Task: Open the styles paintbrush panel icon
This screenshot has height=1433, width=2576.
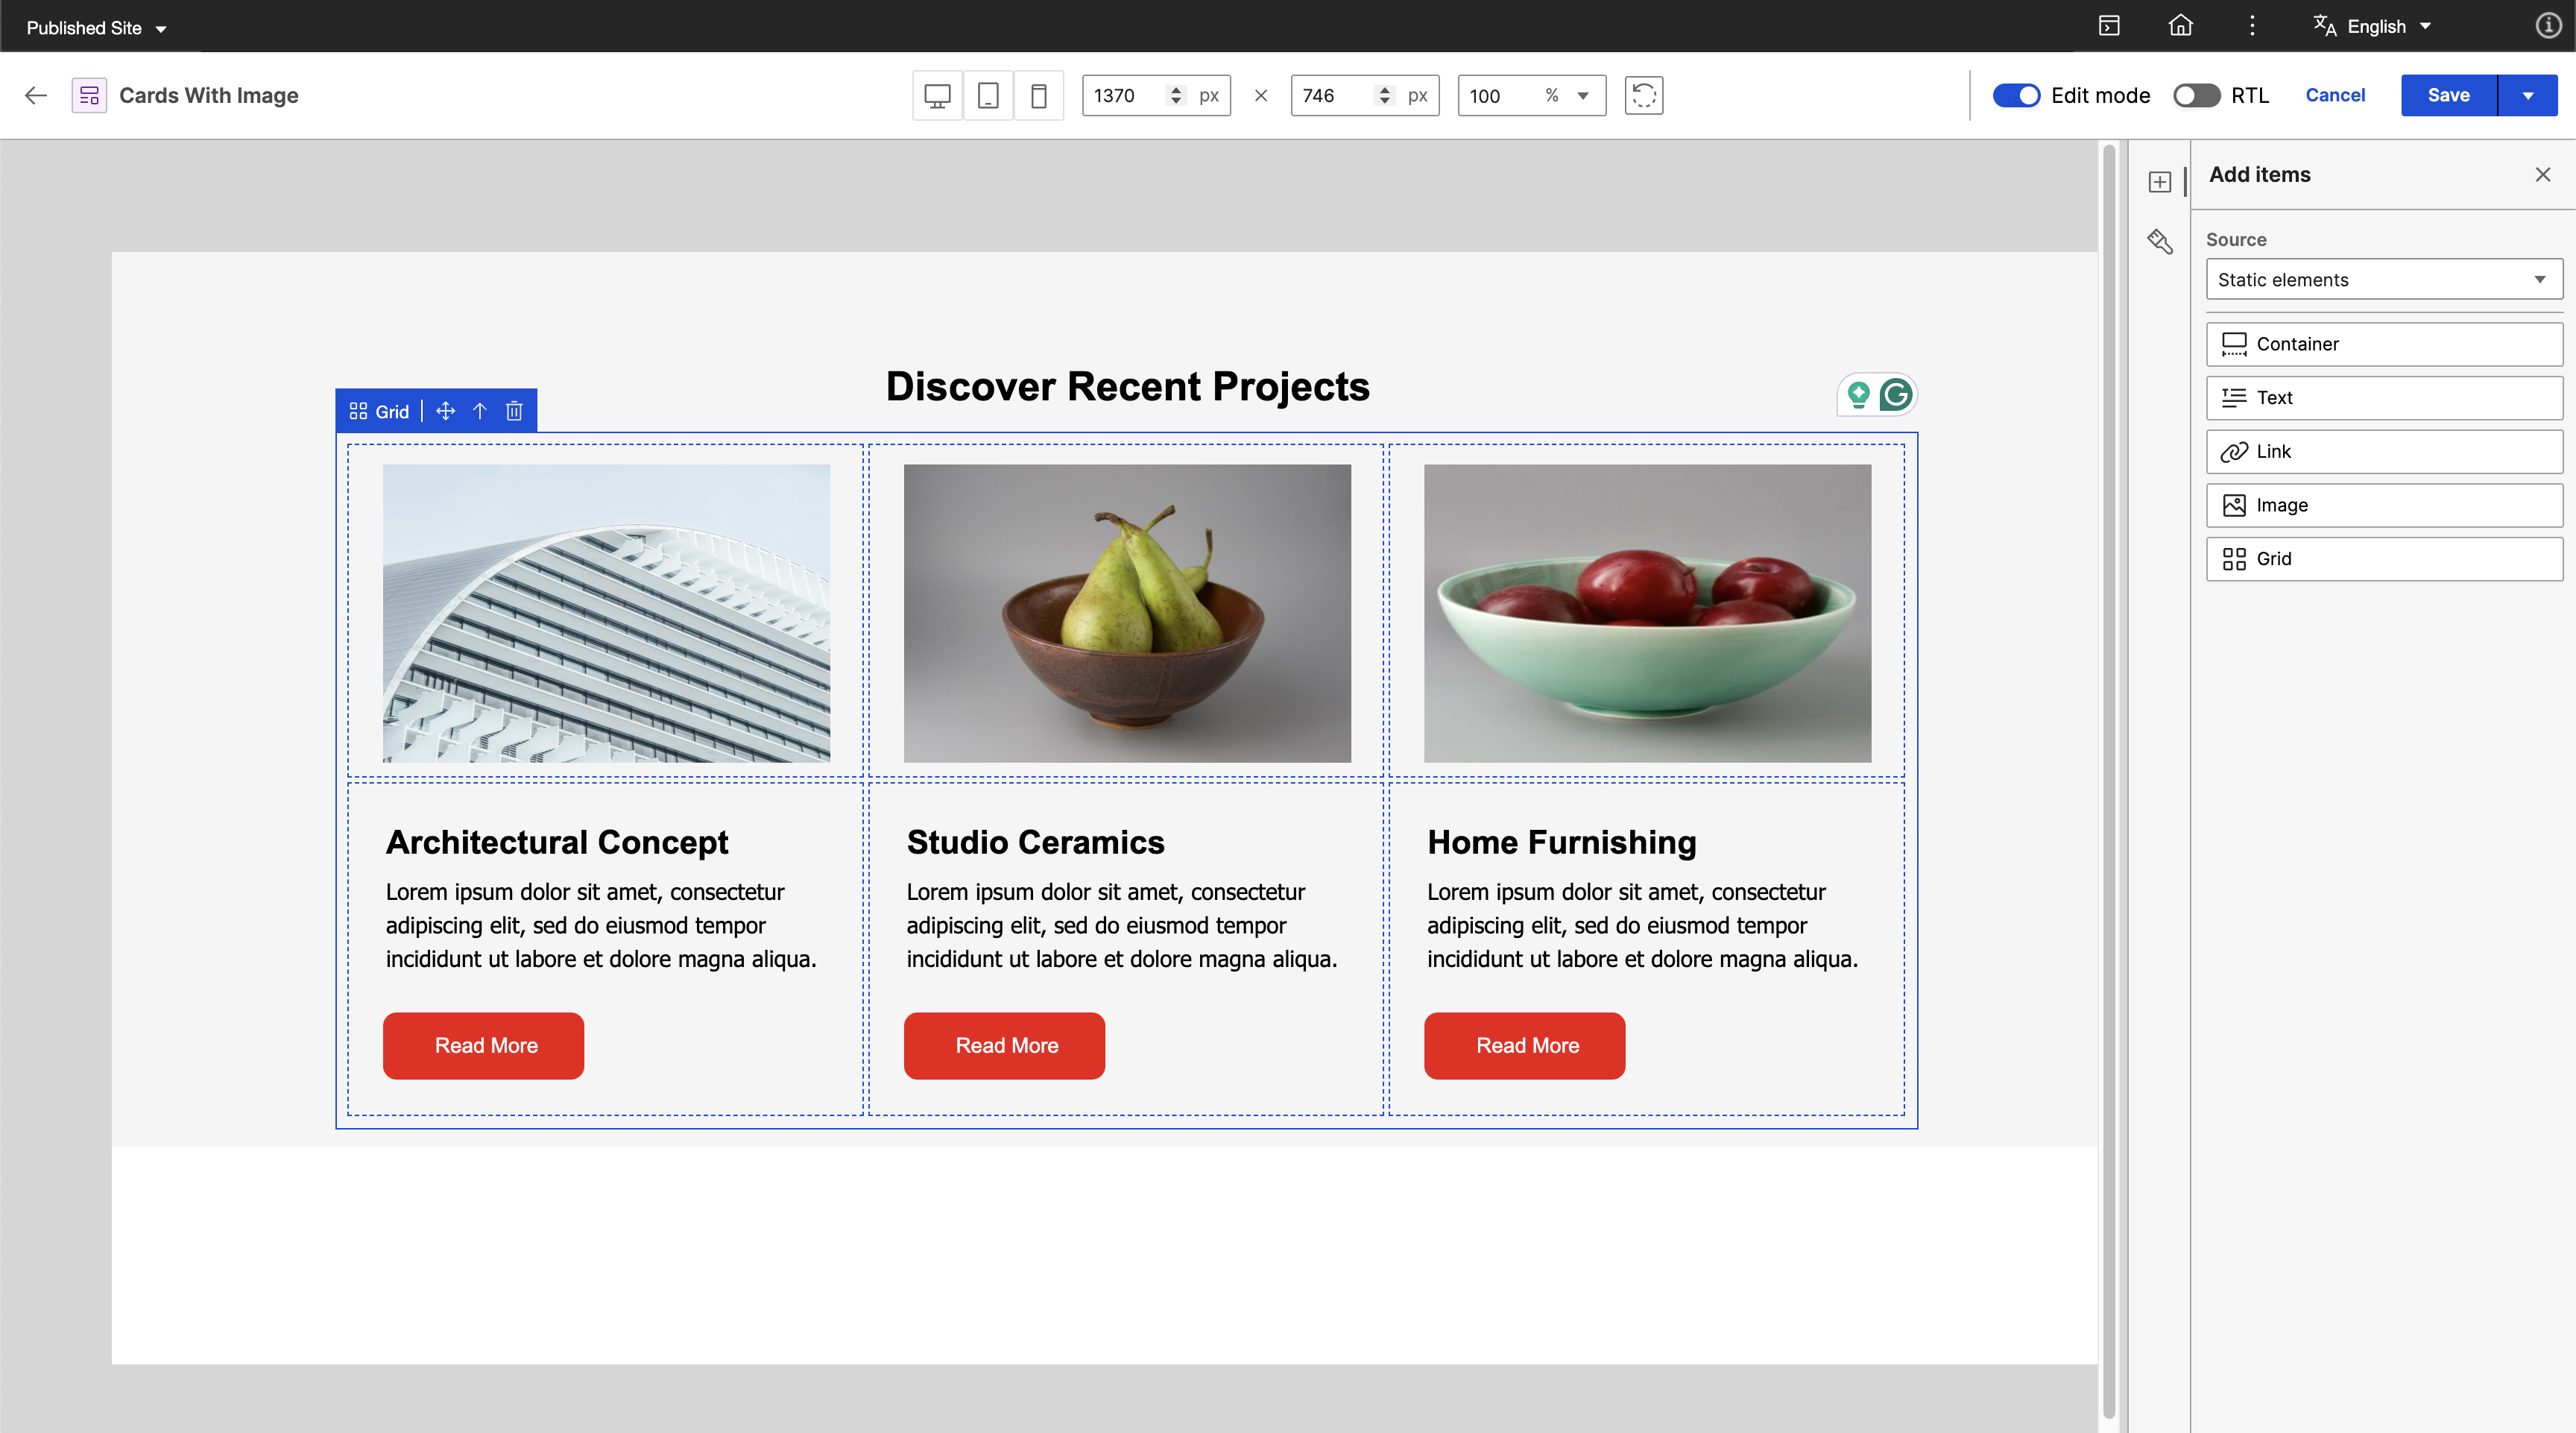Action: coord(2160,242)
